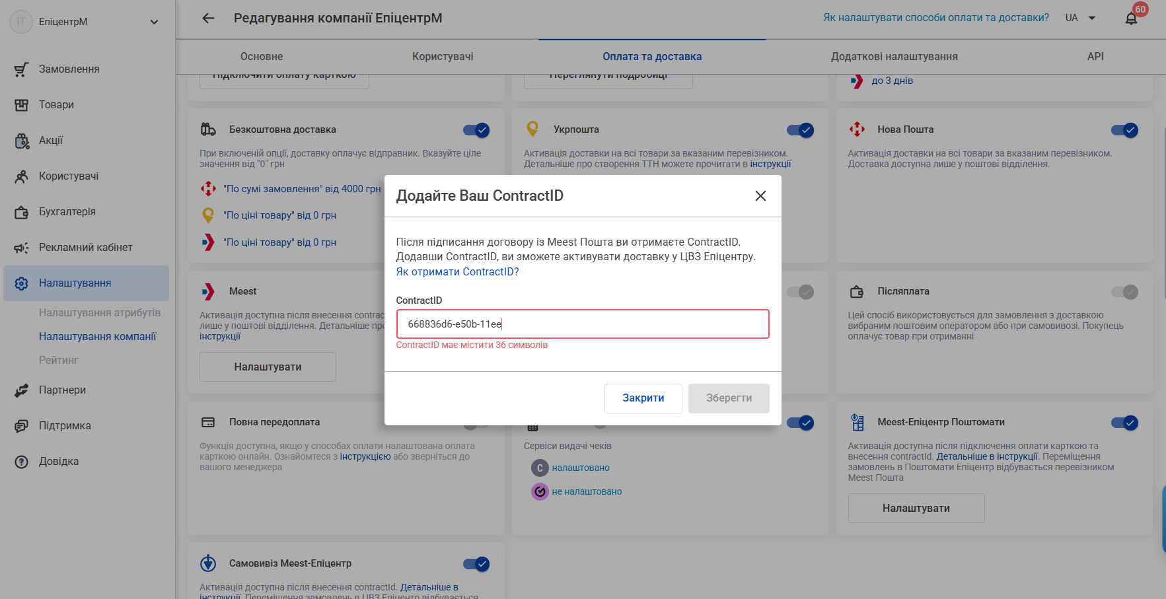
Task: Click the company avatar icon
Action: (21, 22)
